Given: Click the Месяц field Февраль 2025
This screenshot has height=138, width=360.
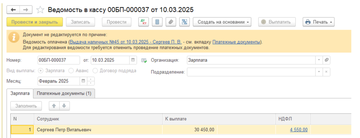Looking at the screenshot, I should tap(59, 81).
